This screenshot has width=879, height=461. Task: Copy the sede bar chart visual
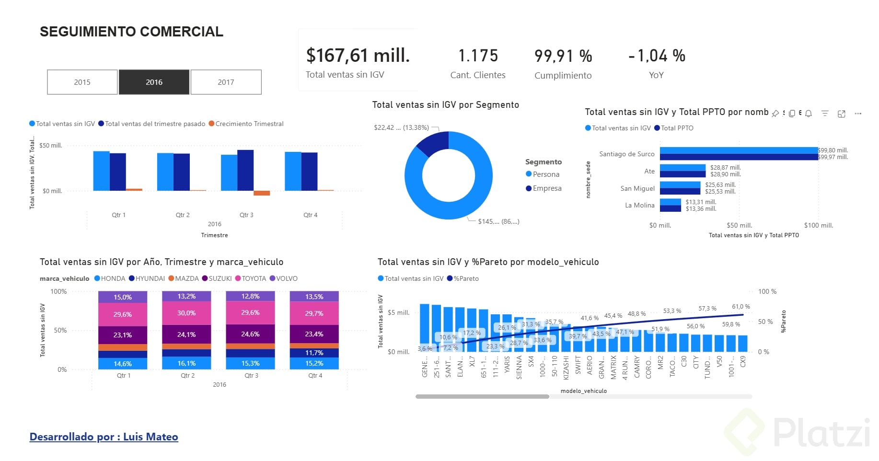click(x=792, y=114)
